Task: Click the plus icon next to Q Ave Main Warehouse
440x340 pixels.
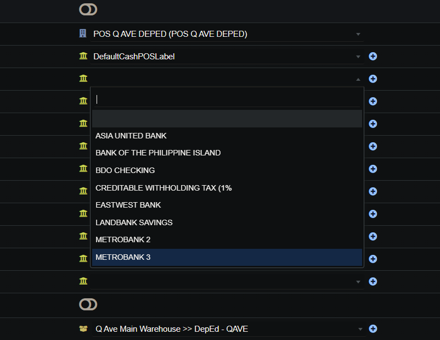Action: tap(373, 328)
